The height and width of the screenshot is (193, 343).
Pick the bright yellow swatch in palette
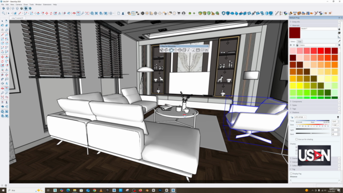[x=300, y=85]
